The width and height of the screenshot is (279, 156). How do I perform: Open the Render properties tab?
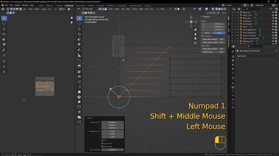click(233, 57)
